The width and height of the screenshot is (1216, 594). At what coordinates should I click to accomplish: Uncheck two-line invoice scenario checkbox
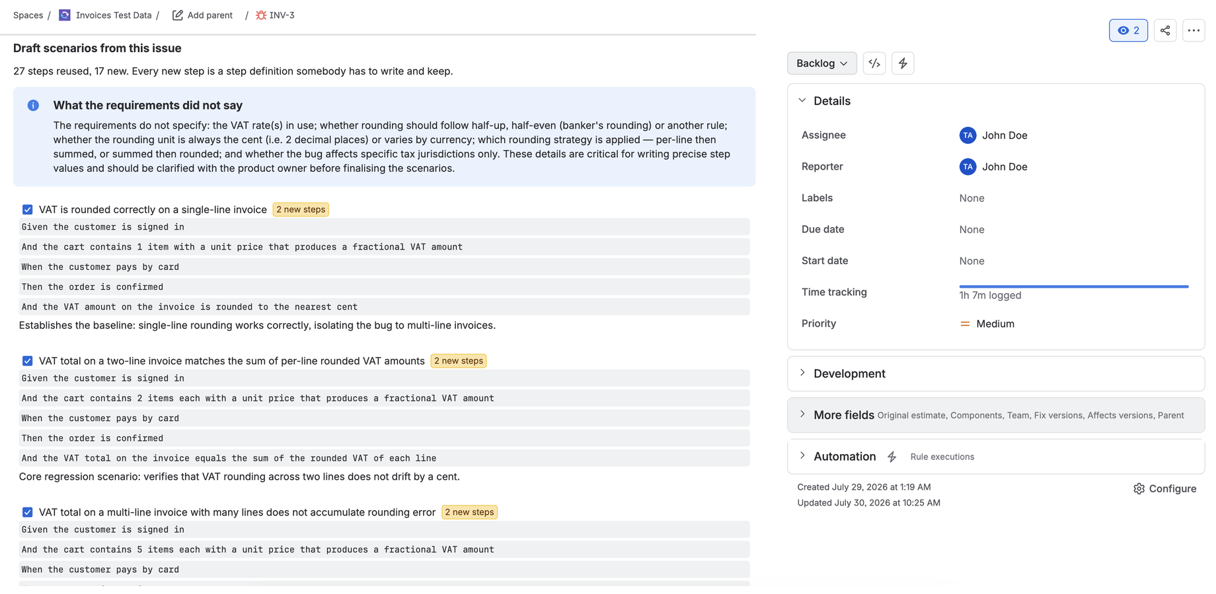click(x=27, y=361)
